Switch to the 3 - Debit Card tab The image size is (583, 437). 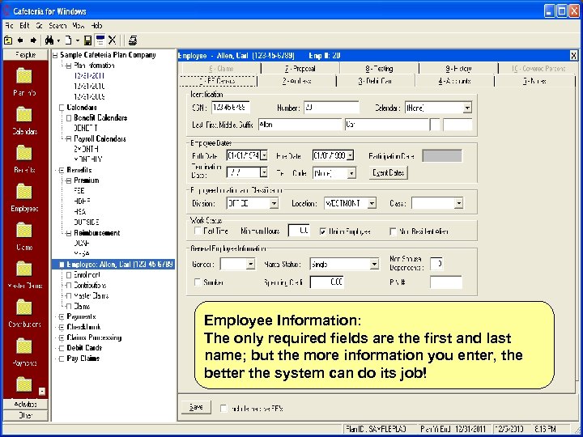pos(376,81)
